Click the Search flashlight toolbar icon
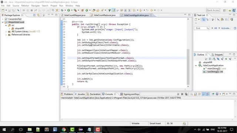Image resolution: width=237 pixels, height=133 pixels. [102, 10]
